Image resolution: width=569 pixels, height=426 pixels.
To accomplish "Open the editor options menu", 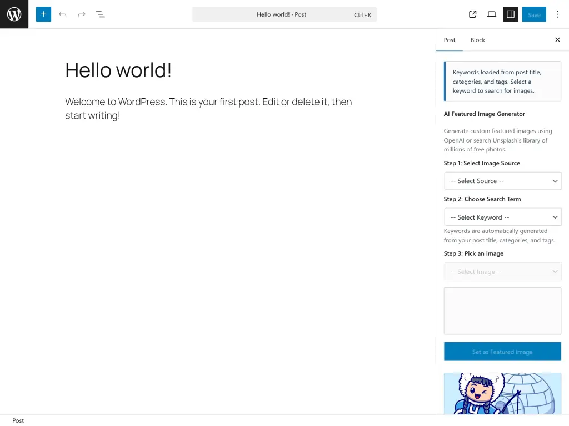I will 557,14.
